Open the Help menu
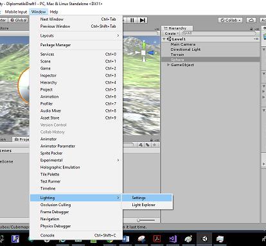The width and height of the screenshot is (266, 246). point(54,12)
